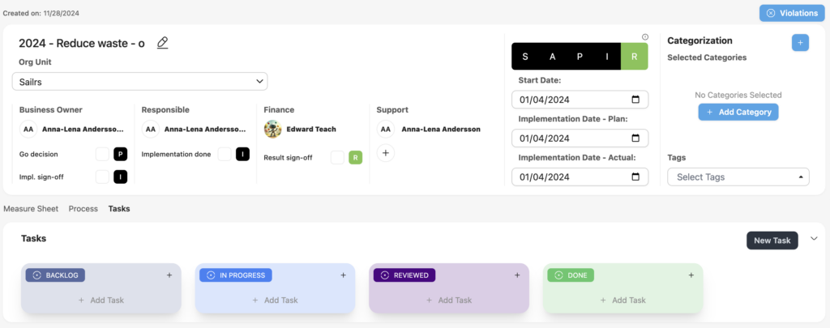This screenshot has width=830, height=328.
Task: Click the Add Category button
Action: pos(738,112)
